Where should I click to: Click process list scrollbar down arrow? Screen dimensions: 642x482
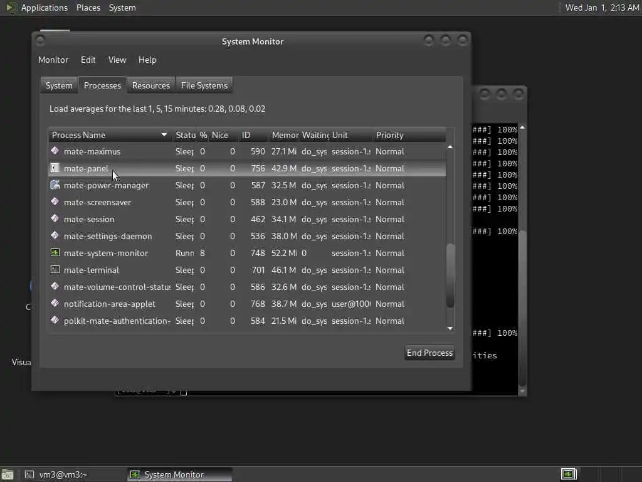click(x=450, y=328)
